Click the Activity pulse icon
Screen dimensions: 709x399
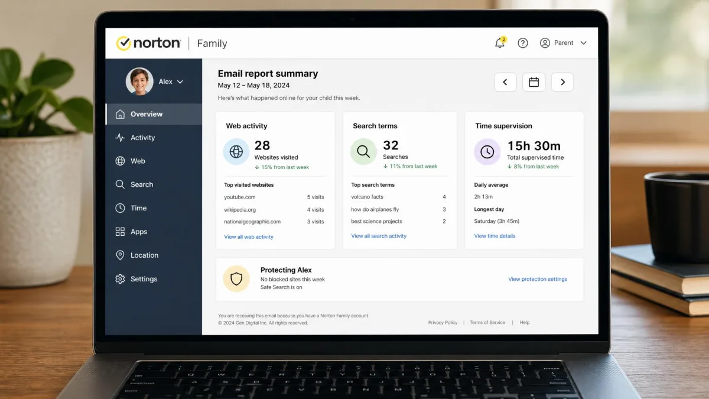[x=120, y=138]
